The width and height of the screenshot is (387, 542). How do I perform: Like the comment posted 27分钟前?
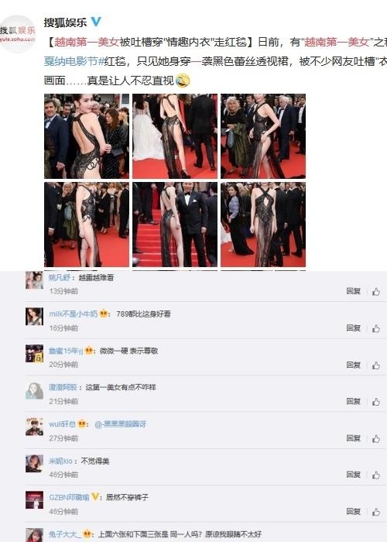376,438
